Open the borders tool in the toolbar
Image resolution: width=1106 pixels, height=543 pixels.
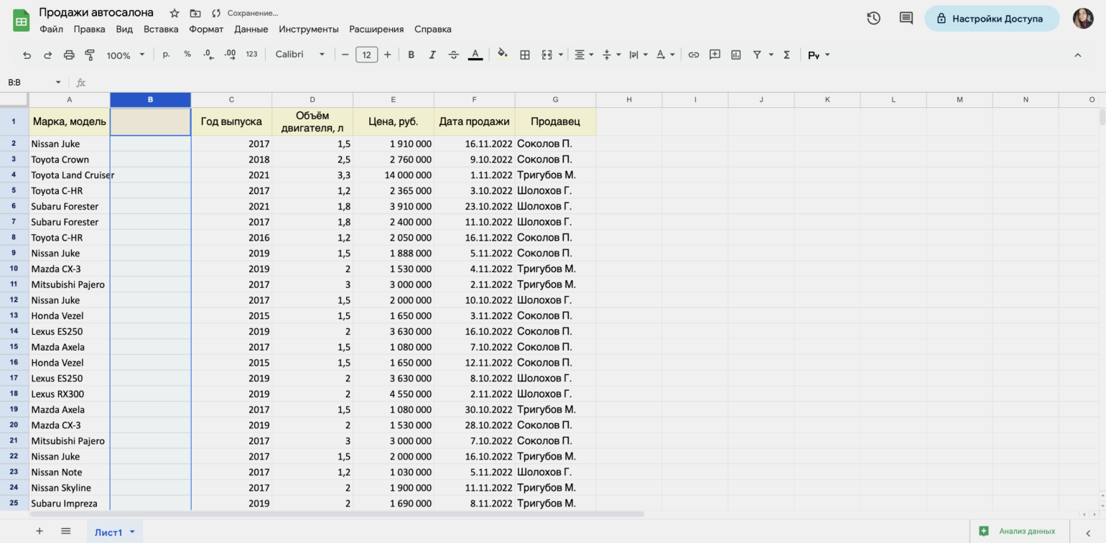pos(525,55)
